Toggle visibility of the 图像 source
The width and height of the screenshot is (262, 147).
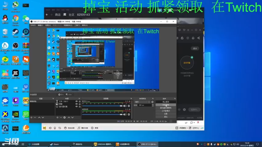pos(77,104)
